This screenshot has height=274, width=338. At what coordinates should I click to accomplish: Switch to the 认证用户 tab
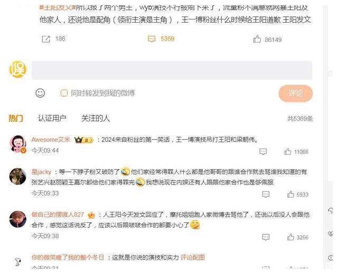coord(52,118)
